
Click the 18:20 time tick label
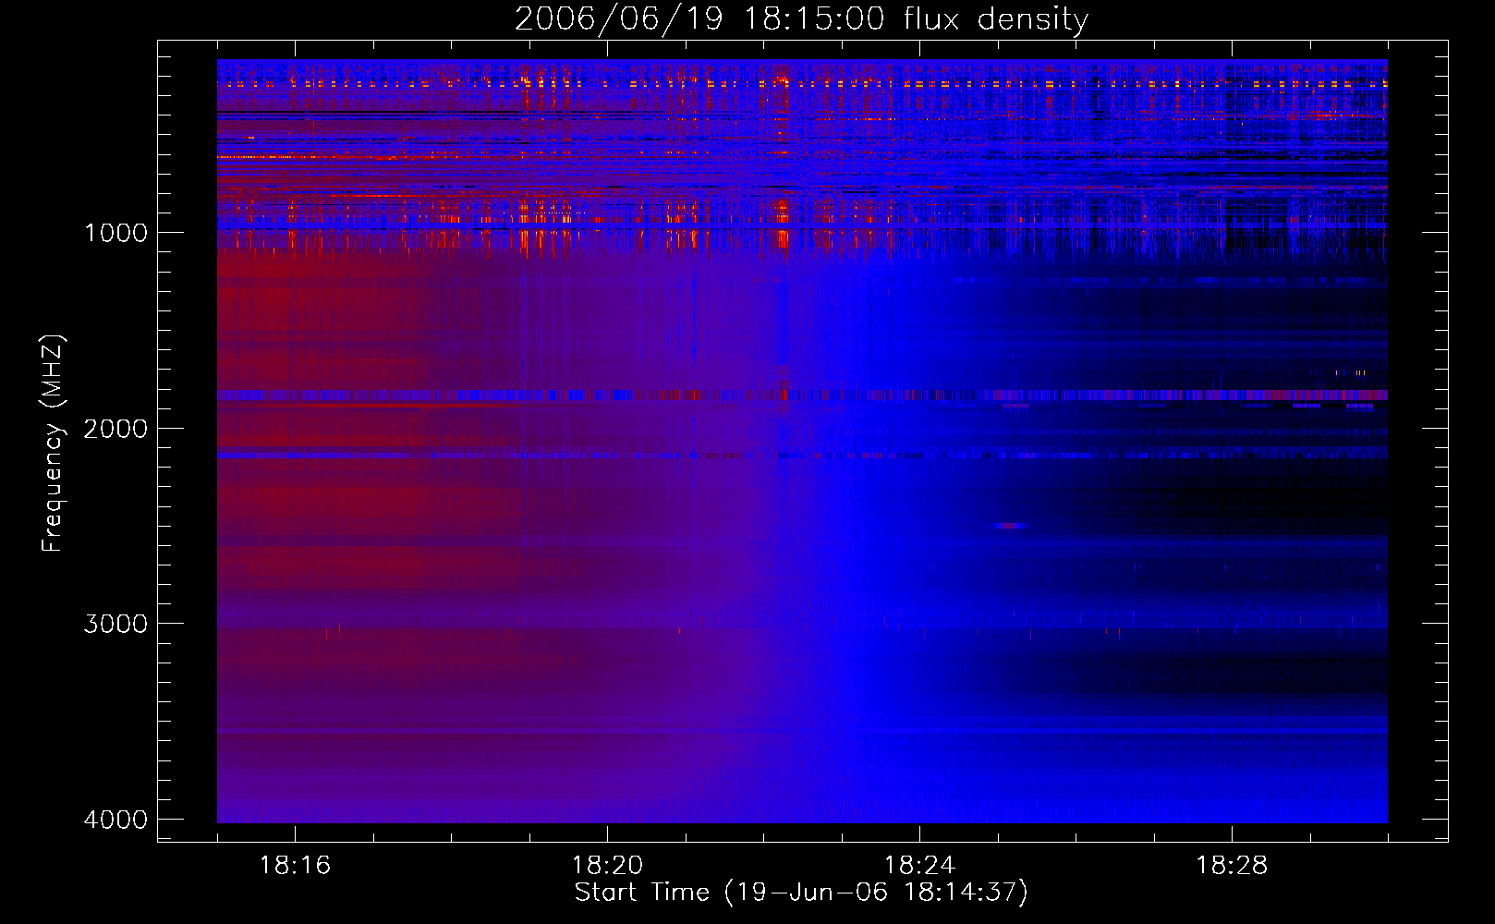tap(607, 866)
